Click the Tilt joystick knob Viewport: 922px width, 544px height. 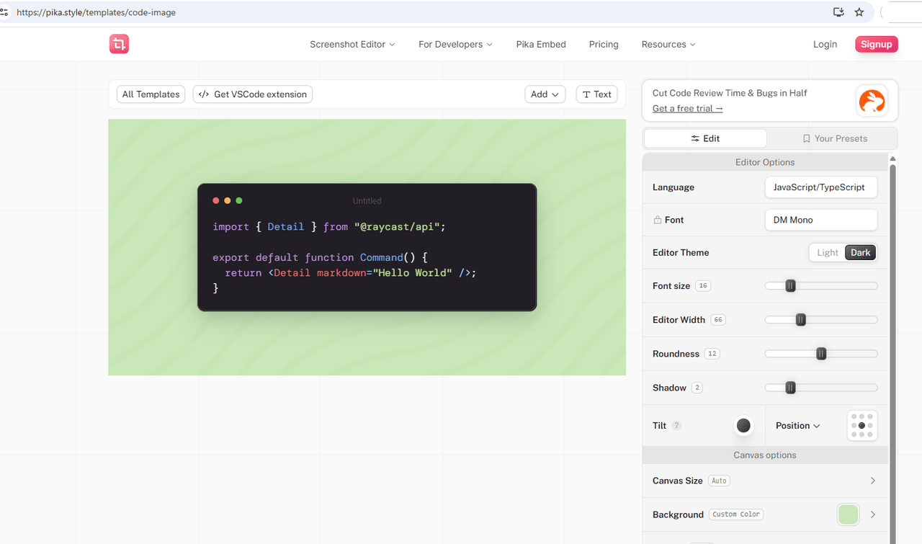pos(743,426)
